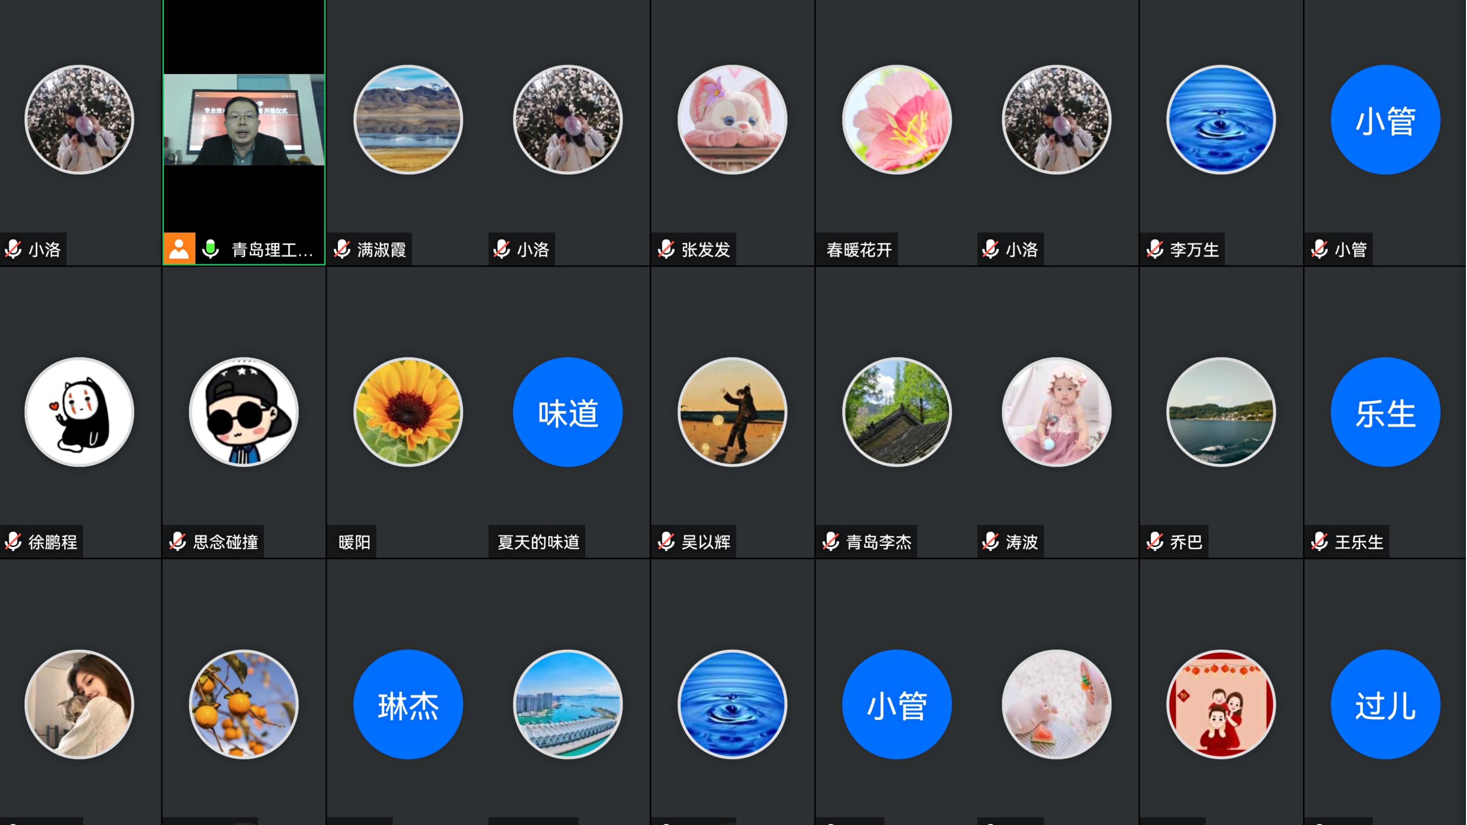1467x825 pixels.
Task: Click 徐鹏程's muted microphone icon
Action: pyautogui.click(x=14, y=541)
